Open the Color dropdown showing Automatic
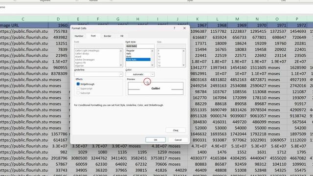The height and width of the screenshot is (176, 313). tap(152, 74)
